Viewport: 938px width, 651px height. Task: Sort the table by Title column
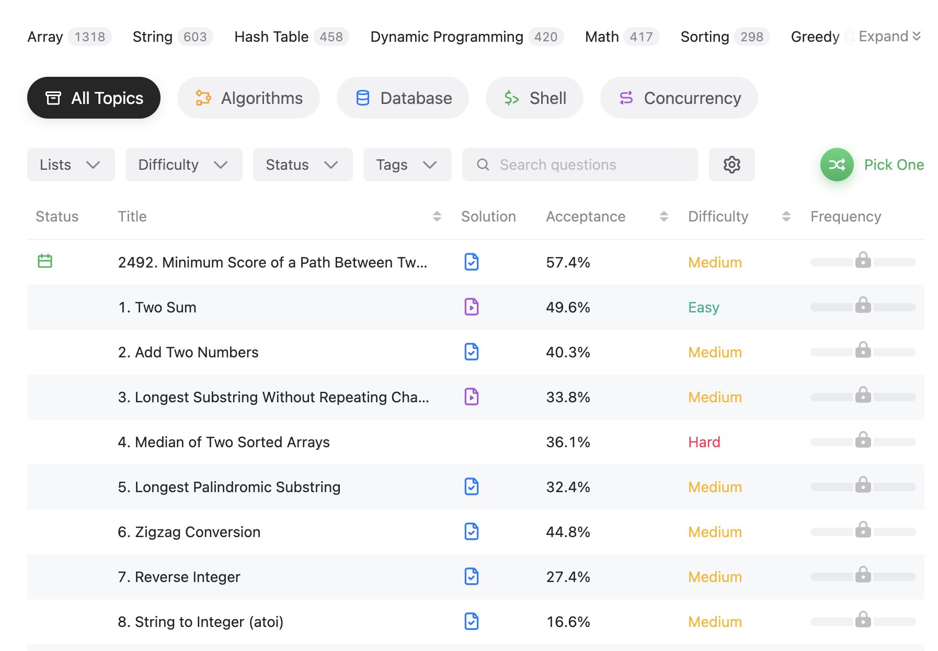[x=437, y=216]
